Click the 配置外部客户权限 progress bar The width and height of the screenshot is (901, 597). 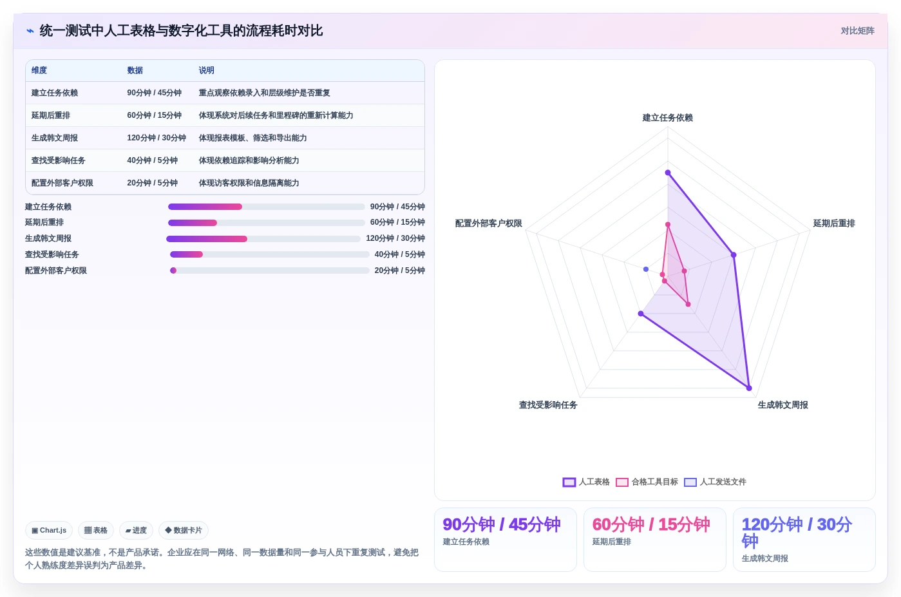(x=270, y=270)
